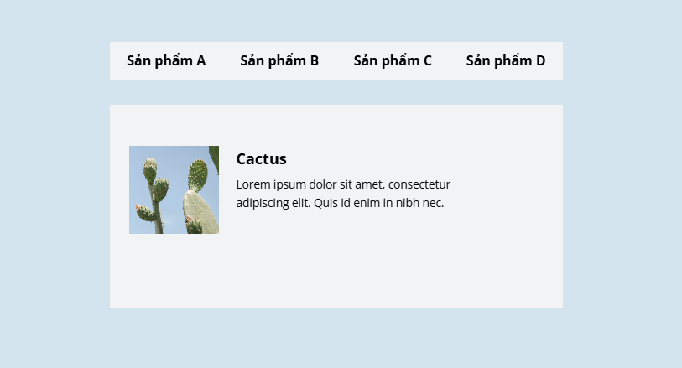Click the word "Sản" in the C tab

[364, 61]
